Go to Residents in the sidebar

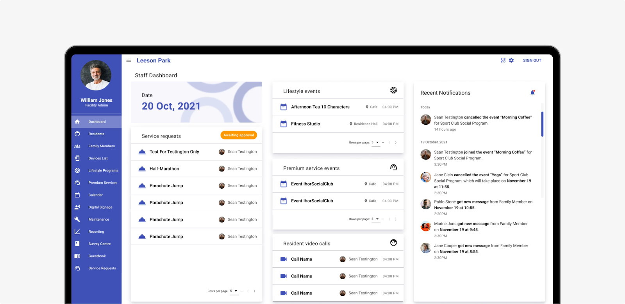pos(96,134)
